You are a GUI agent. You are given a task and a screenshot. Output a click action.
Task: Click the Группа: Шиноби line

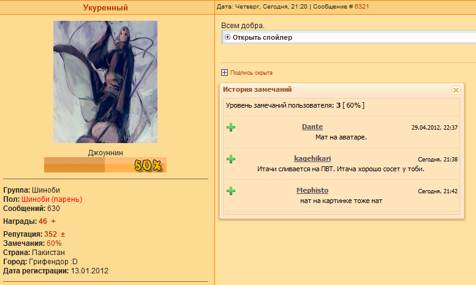[32, 190]
